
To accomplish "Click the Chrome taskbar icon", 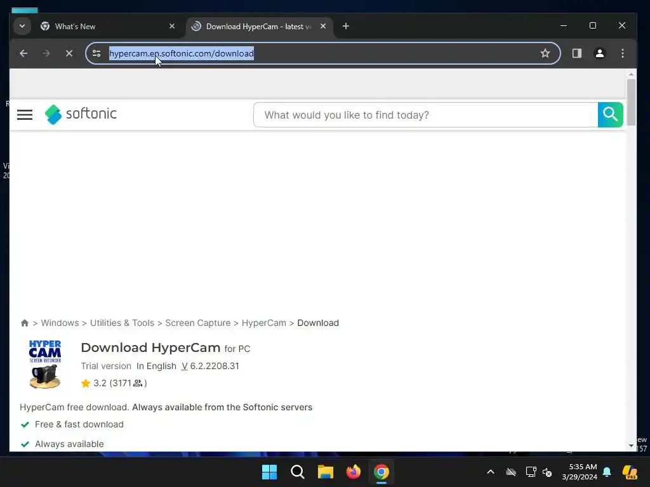I will click(x=381, y=472).
